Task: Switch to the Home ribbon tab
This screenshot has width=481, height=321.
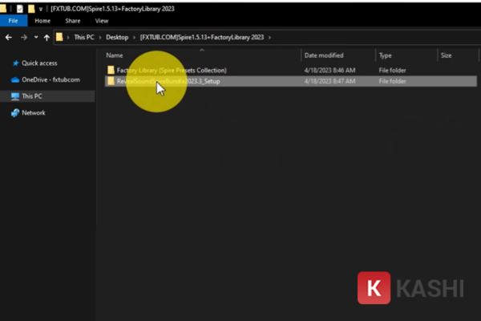Action: (x=42, y=21)
